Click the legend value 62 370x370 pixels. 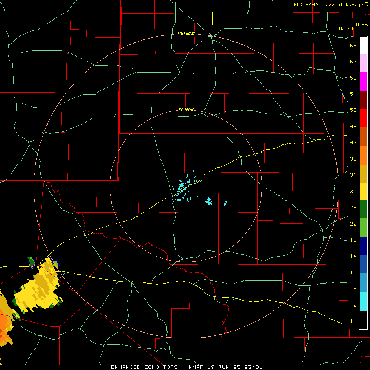353,62
